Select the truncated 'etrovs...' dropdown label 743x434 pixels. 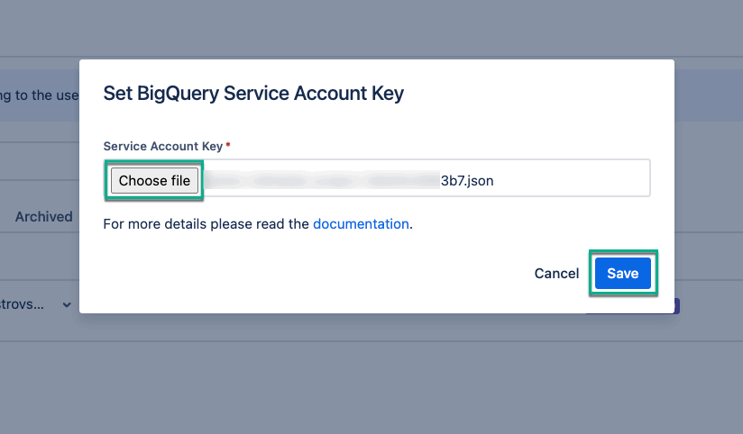point(25,305)
